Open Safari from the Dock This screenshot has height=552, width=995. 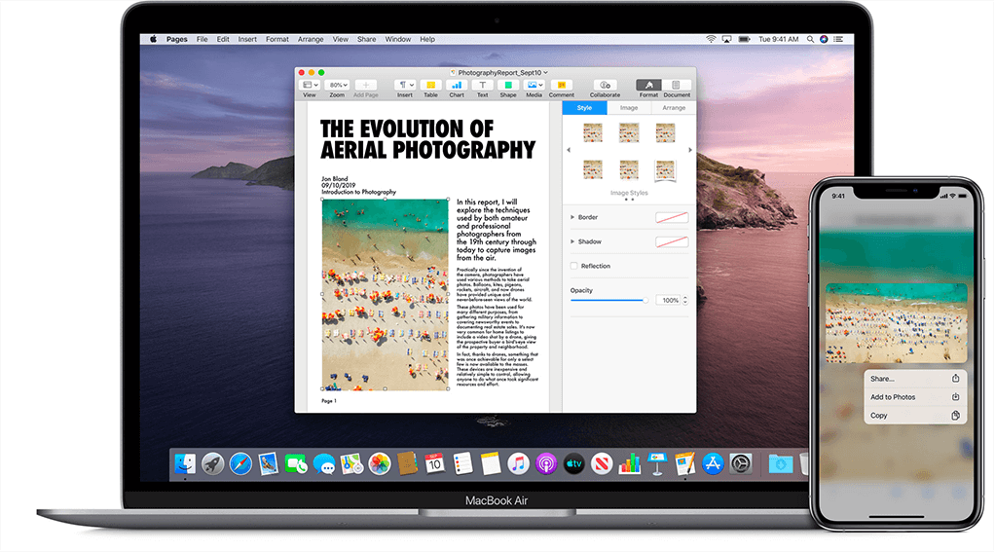(x=240, y=464)
